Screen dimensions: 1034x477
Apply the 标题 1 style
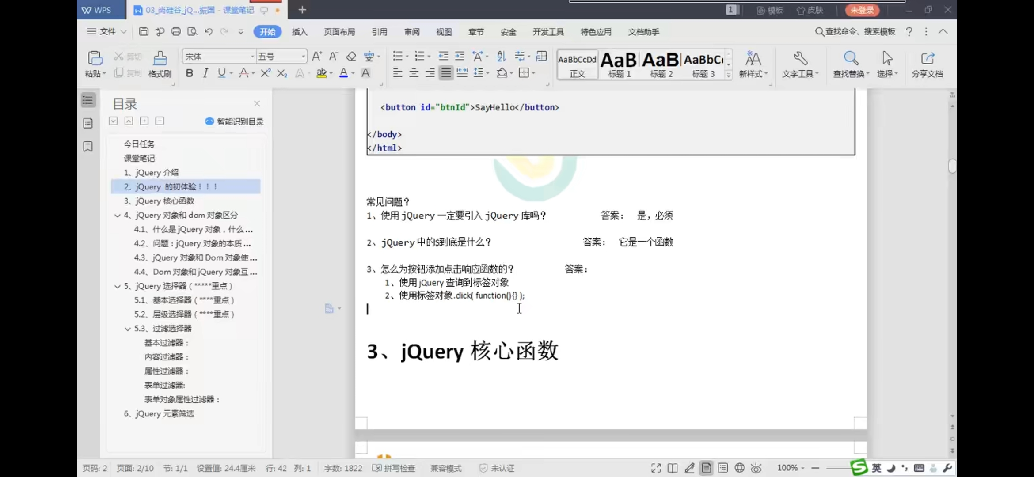point(619,64)
